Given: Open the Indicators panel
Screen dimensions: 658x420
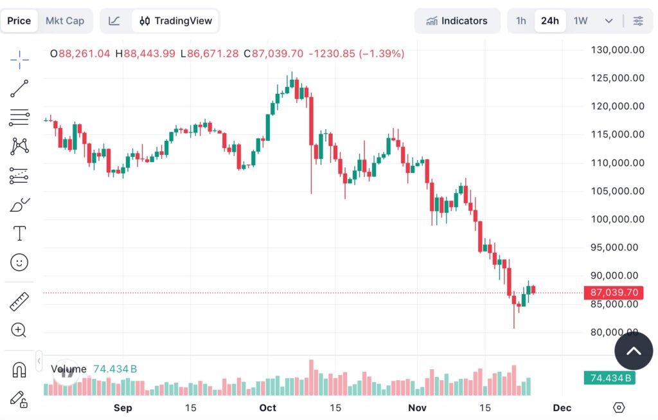Looking at the screenshot, I should (x=457, y=21).
